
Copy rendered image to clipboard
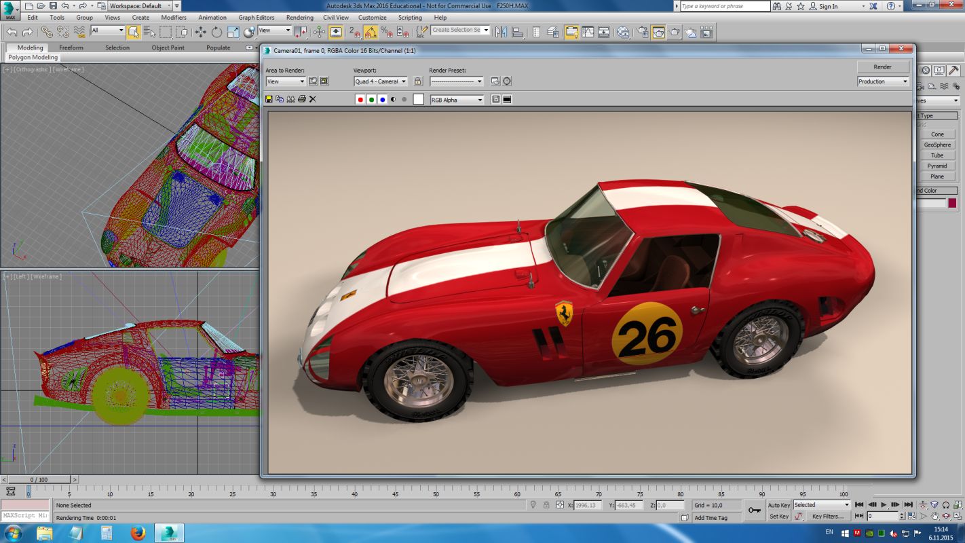tap(280, 99)
